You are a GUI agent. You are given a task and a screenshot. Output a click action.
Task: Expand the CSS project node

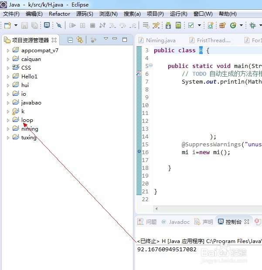[8, 68]
